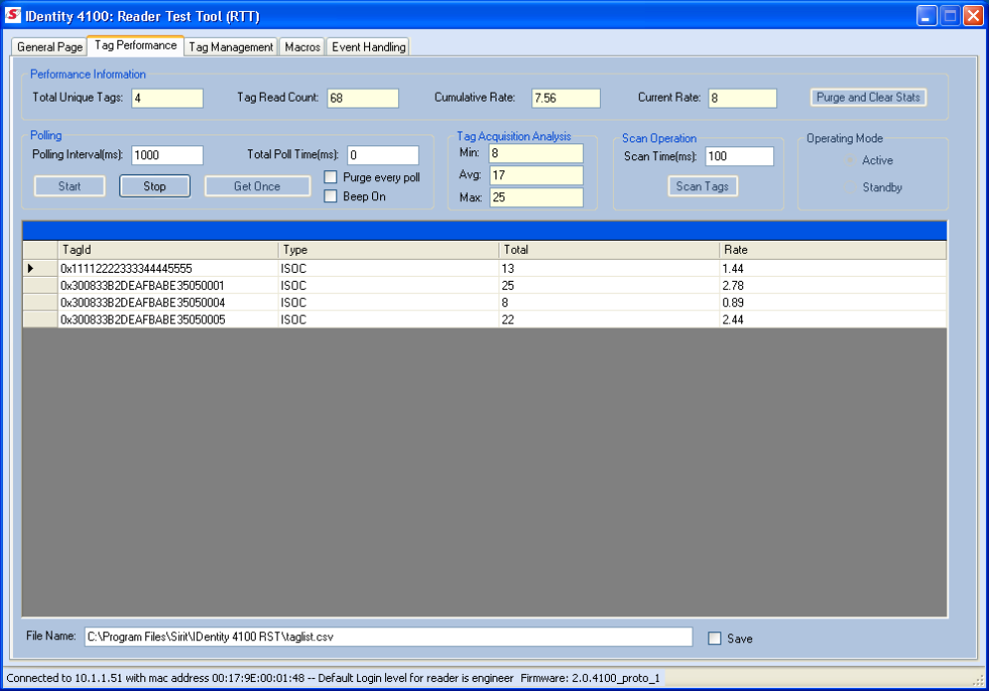Click the window resize grip in status bar

(978, 680)
